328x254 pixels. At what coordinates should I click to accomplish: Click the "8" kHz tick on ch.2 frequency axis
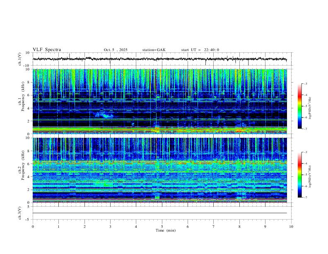click(x=28, y=151)
